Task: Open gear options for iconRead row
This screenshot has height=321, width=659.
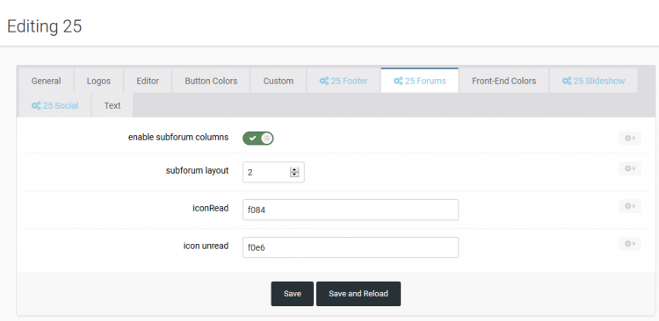Action: [630, 206]
